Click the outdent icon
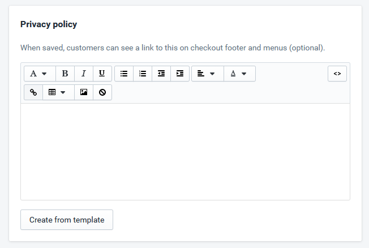This screenshot has height=248, width=369. coord(161,74)
